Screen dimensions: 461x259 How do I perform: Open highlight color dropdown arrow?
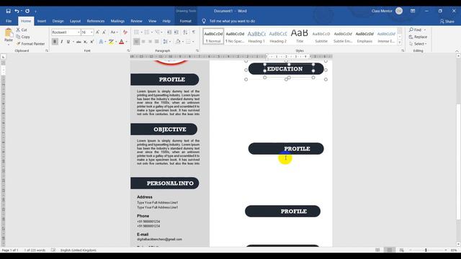[116, 42]
